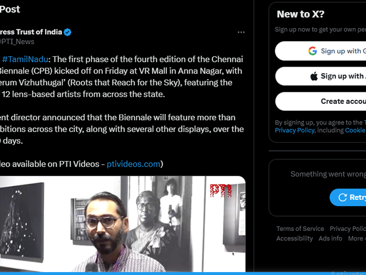
Task: Click the Apple logo icon
Action: click(313, 76)
